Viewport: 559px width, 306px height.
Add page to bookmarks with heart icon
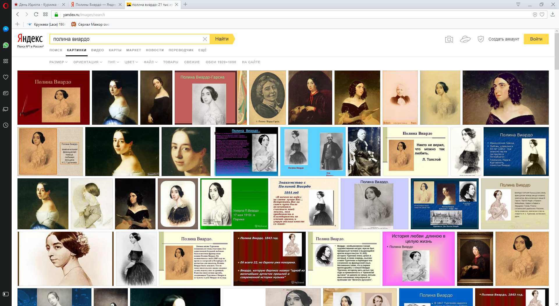tap(542, 15)
